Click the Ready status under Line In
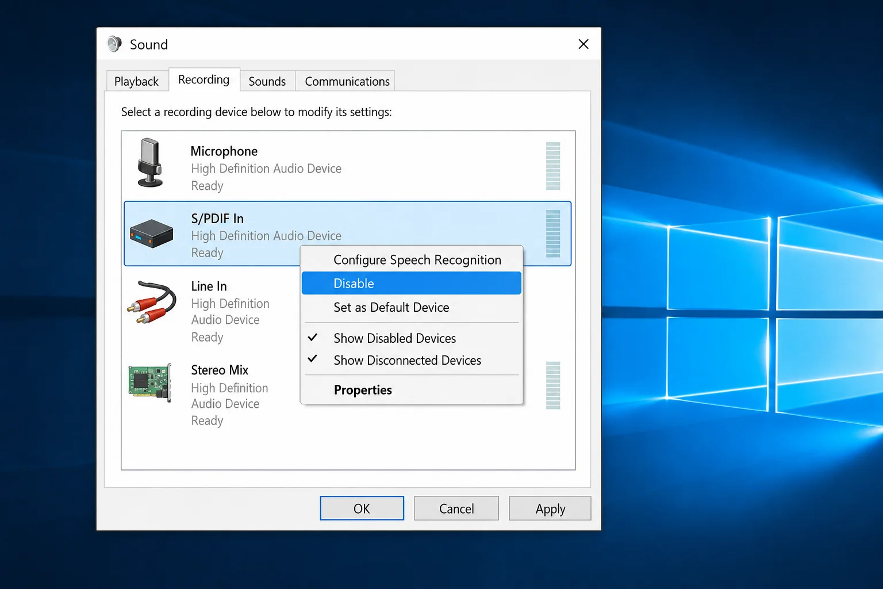The width and height of the screenshot is (883, 589). click(207, 337)
